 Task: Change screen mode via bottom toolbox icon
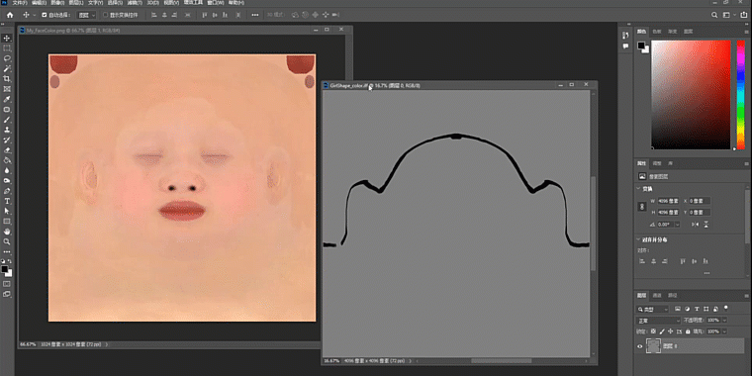[x=7, y=294]
